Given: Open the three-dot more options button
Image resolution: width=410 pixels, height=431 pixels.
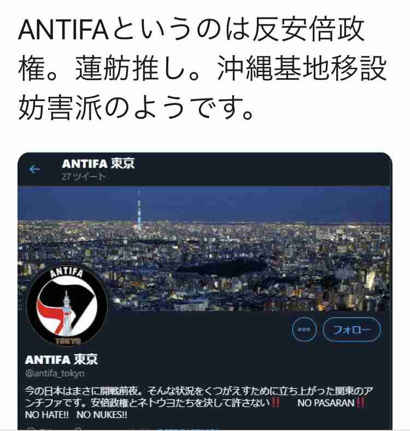Looking at the screenshot, I should [304, 329].
